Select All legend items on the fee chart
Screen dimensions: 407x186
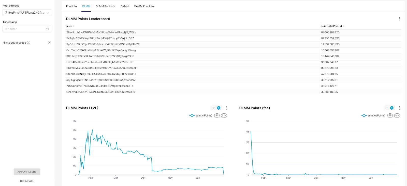click(390, 116)
